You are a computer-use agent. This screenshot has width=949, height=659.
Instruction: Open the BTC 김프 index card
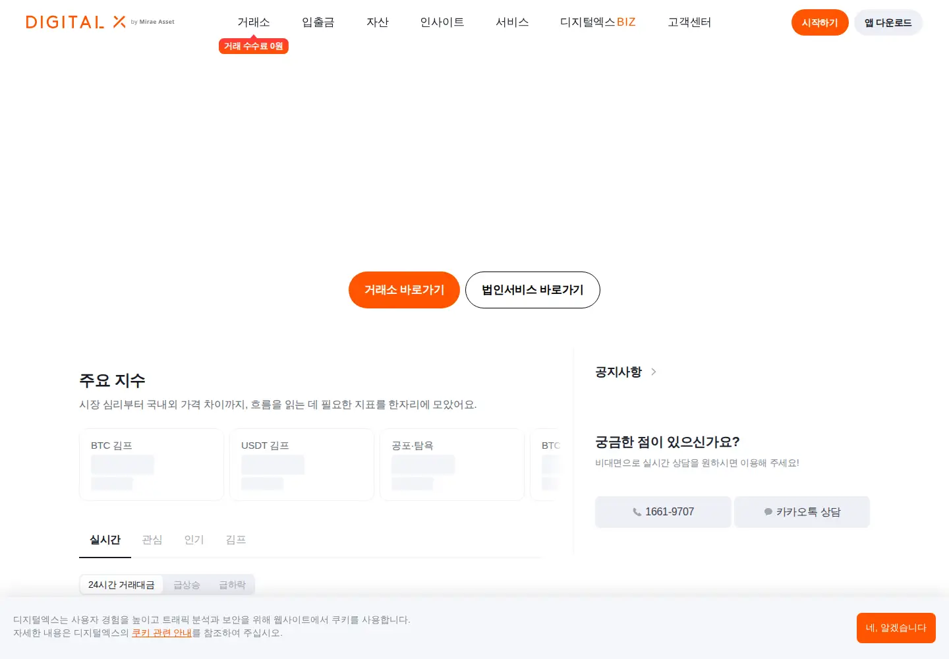(152, 465)
